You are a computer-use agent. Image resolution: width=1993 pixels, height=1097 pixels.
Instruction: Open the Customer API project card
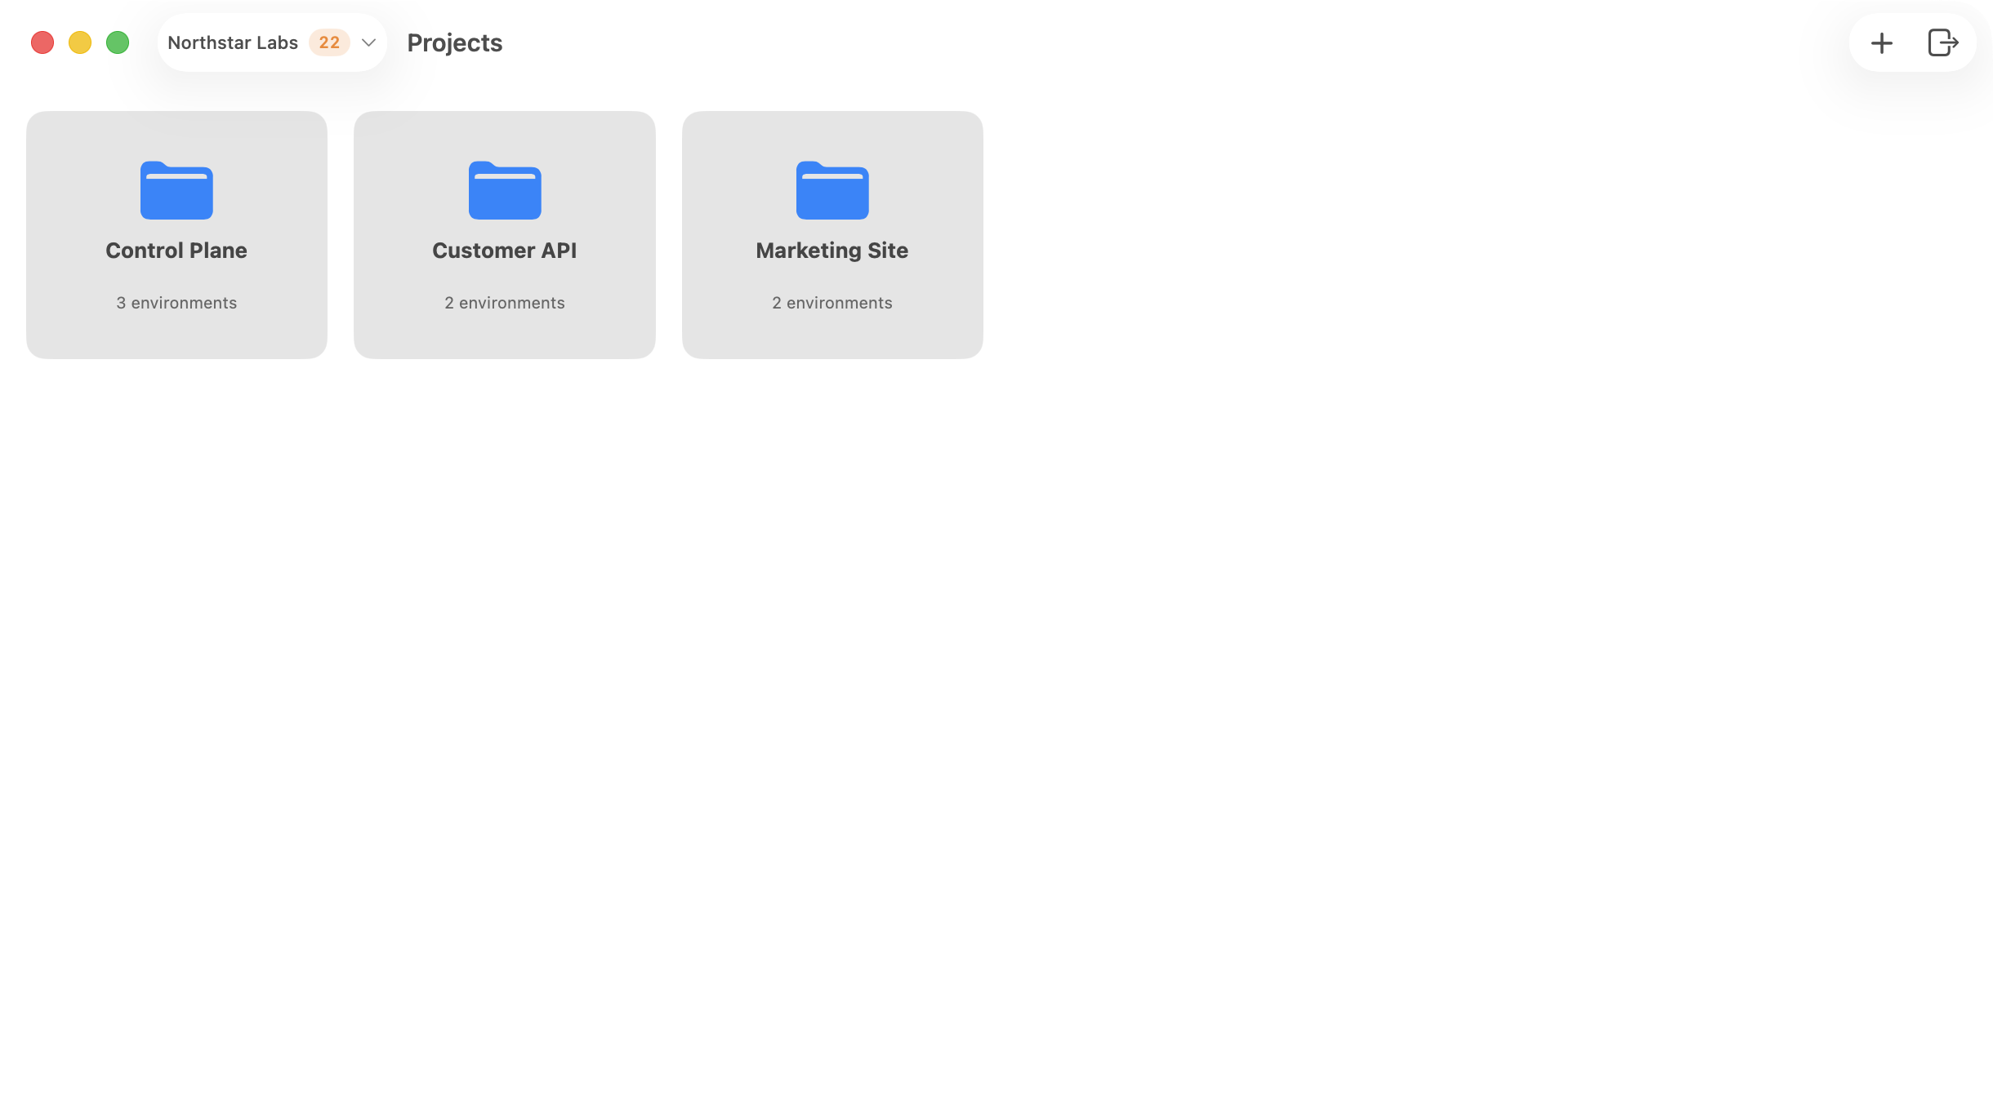click(504, 235)
